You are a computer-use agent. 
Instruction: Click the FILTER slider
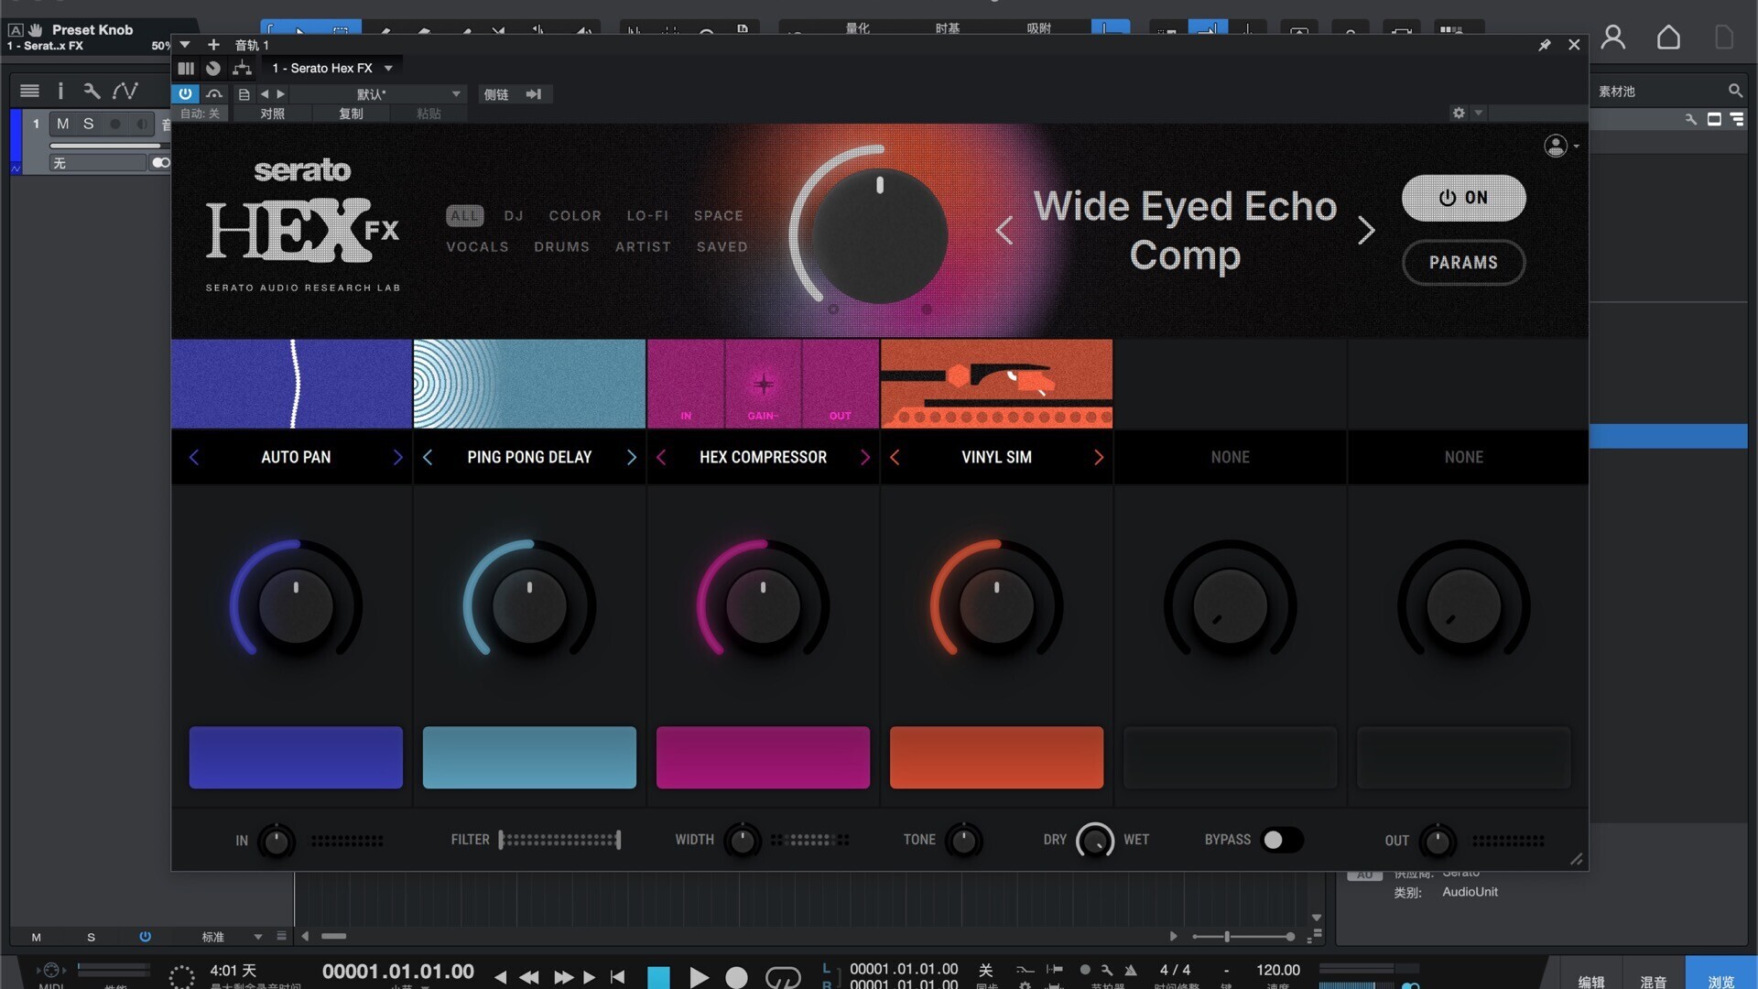pyautogui.click(x=559, y=840)
